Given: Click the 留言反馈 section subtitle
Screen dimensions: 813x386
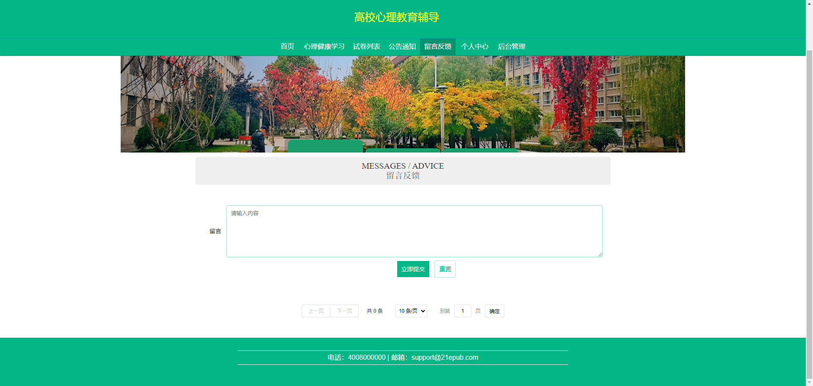Looking at the screenshot, I should click(403, 175).
